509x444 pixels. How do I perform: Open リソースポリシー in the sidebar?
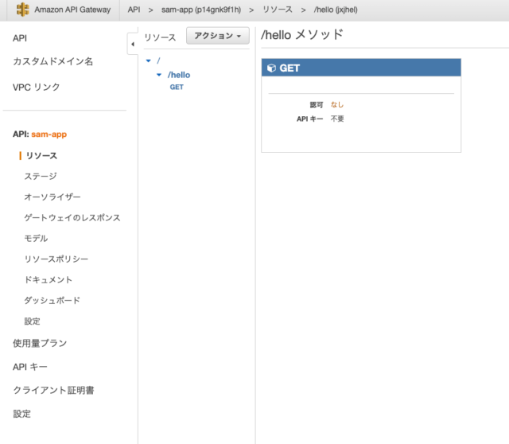point(56,259)
